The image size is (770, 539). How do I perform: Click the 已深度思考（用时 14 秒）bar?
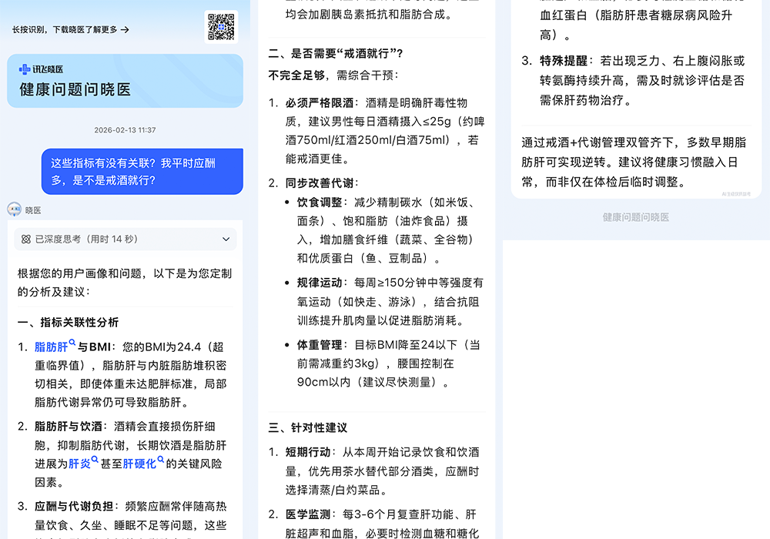pyautogui.click(x=126, y=239)
